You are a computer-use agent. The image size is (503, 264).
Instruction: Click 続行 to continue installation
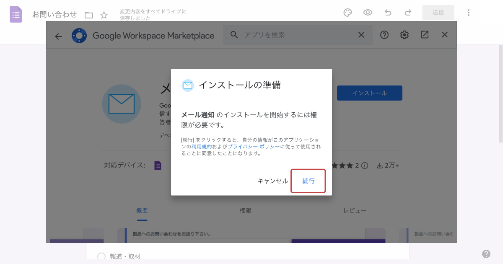point(309,181)
